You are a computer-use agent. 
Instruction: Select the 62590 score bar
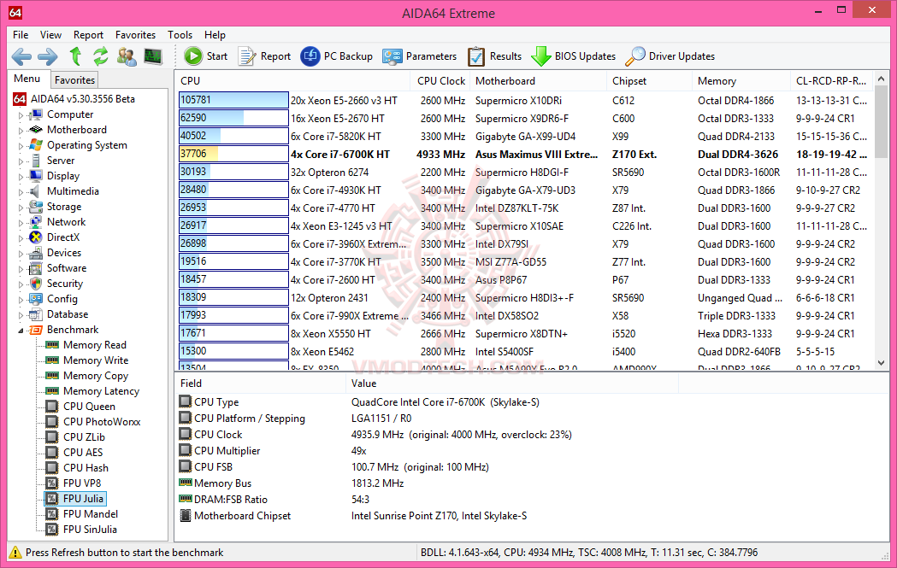pos(233,118)
